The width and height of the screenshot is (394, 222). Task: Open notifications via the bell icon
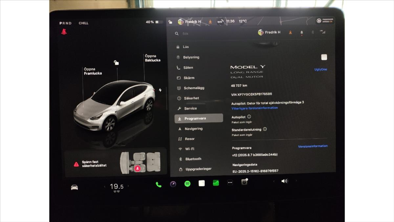(x=302, y=33)
